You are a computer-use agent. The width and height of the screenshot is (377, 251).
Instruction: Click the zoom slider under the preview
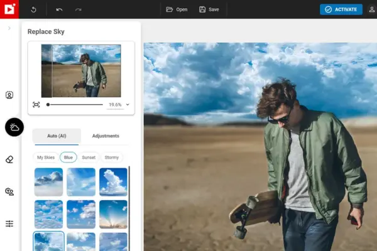(x=75, y=105)
